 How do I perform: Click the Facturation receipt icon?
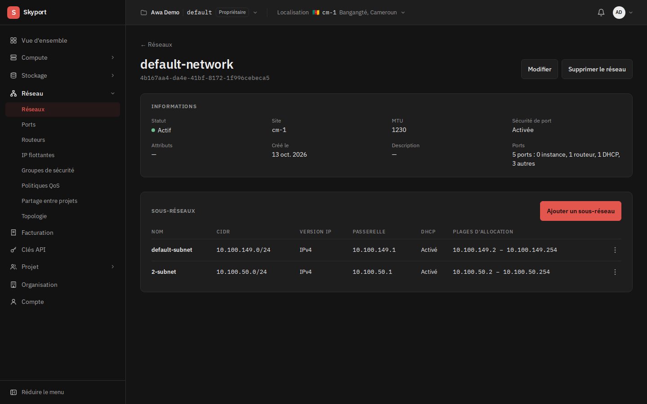[x=13, y=233]
